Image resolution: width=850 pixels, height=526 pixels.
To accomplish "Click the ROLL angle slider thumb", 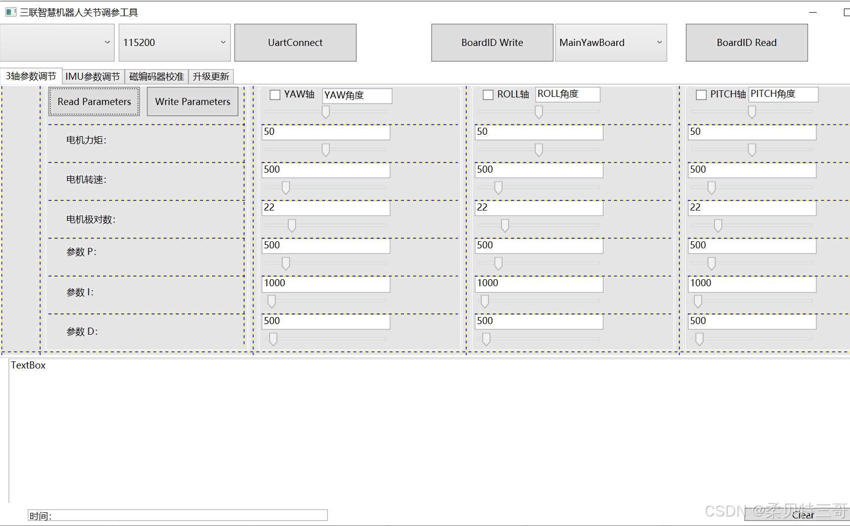I will pyautogui.click(x=539, y=112).
